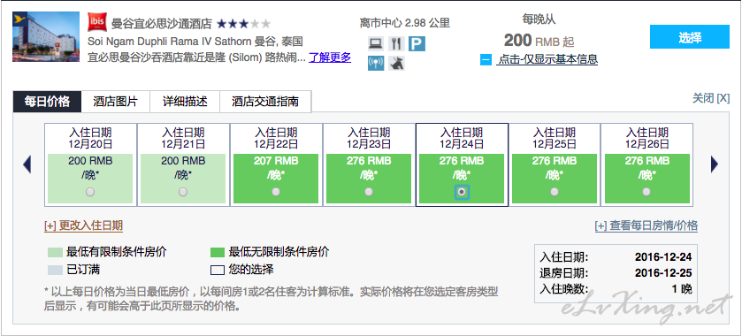This screenshot has width=742, height=336.
Task: Click 点击-仅显示基本信息 link
Action: 547,59
